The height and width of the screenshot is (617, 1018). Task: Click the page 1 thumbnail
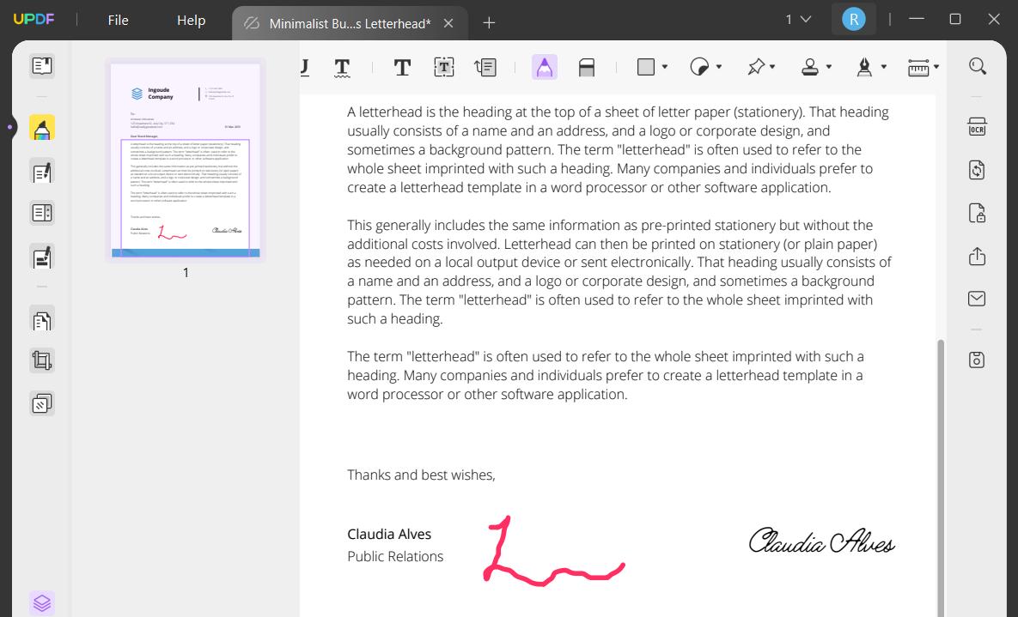point(186,160)
